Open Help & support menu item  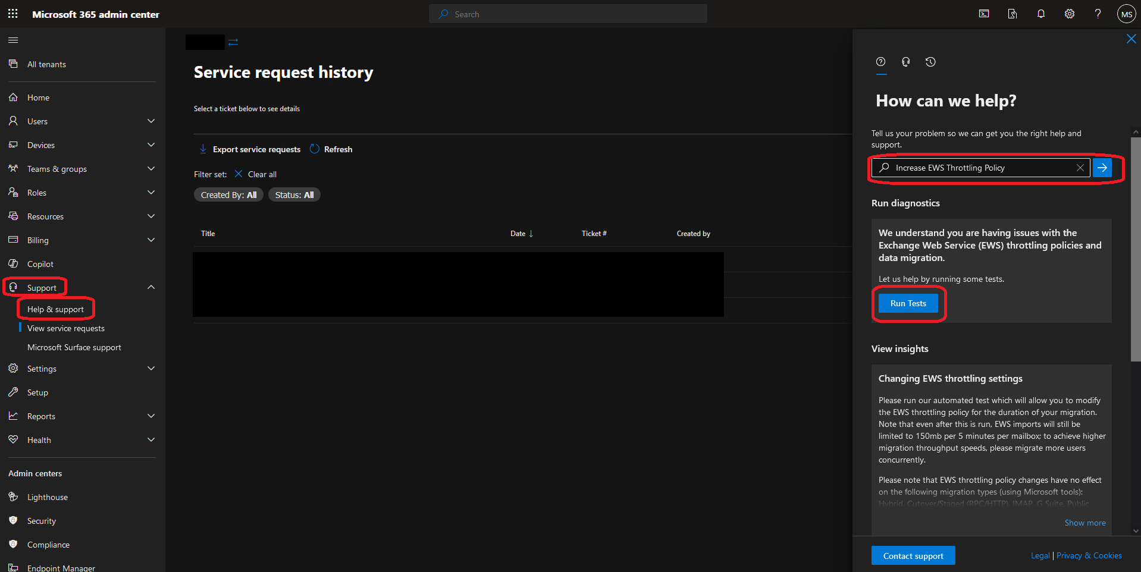[55, 309]
